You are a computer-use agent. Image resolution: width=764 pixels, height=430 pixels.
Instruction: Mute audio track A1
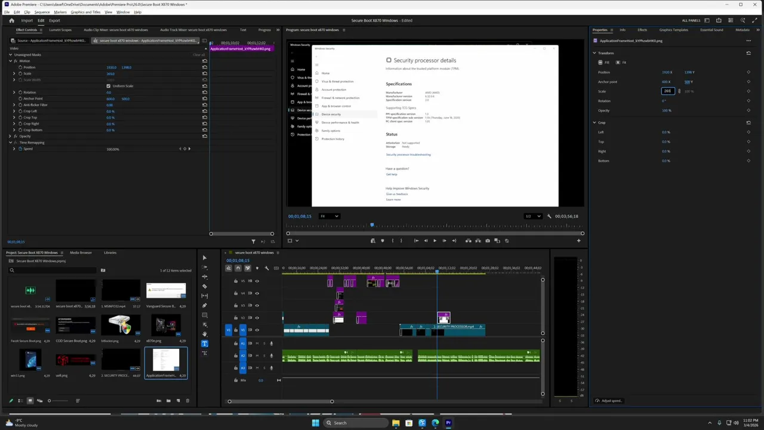[257, 343]
